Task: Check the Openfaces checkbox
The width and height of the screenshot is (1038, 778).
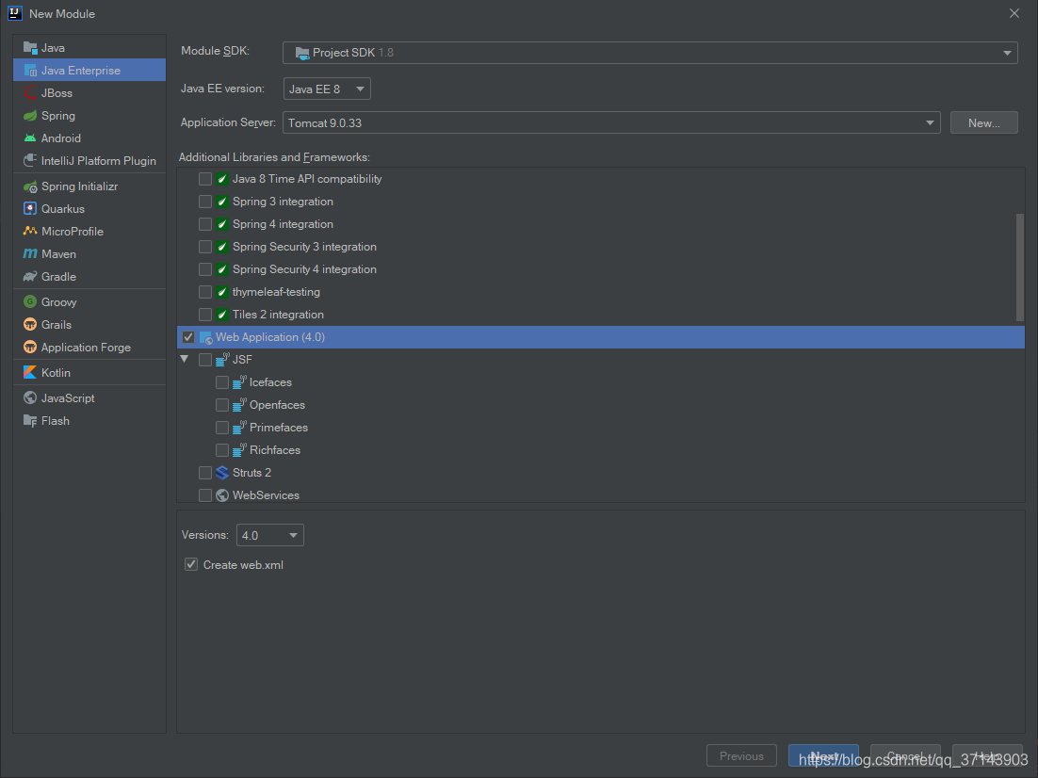Action: pyautogui.click(x=222, y=405)
